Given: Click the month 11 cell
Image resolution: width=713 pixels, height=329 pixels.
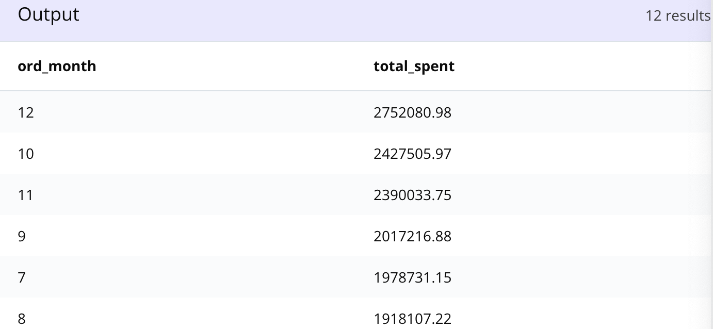Looking at the screenshot, I should (x=25, y=195).
